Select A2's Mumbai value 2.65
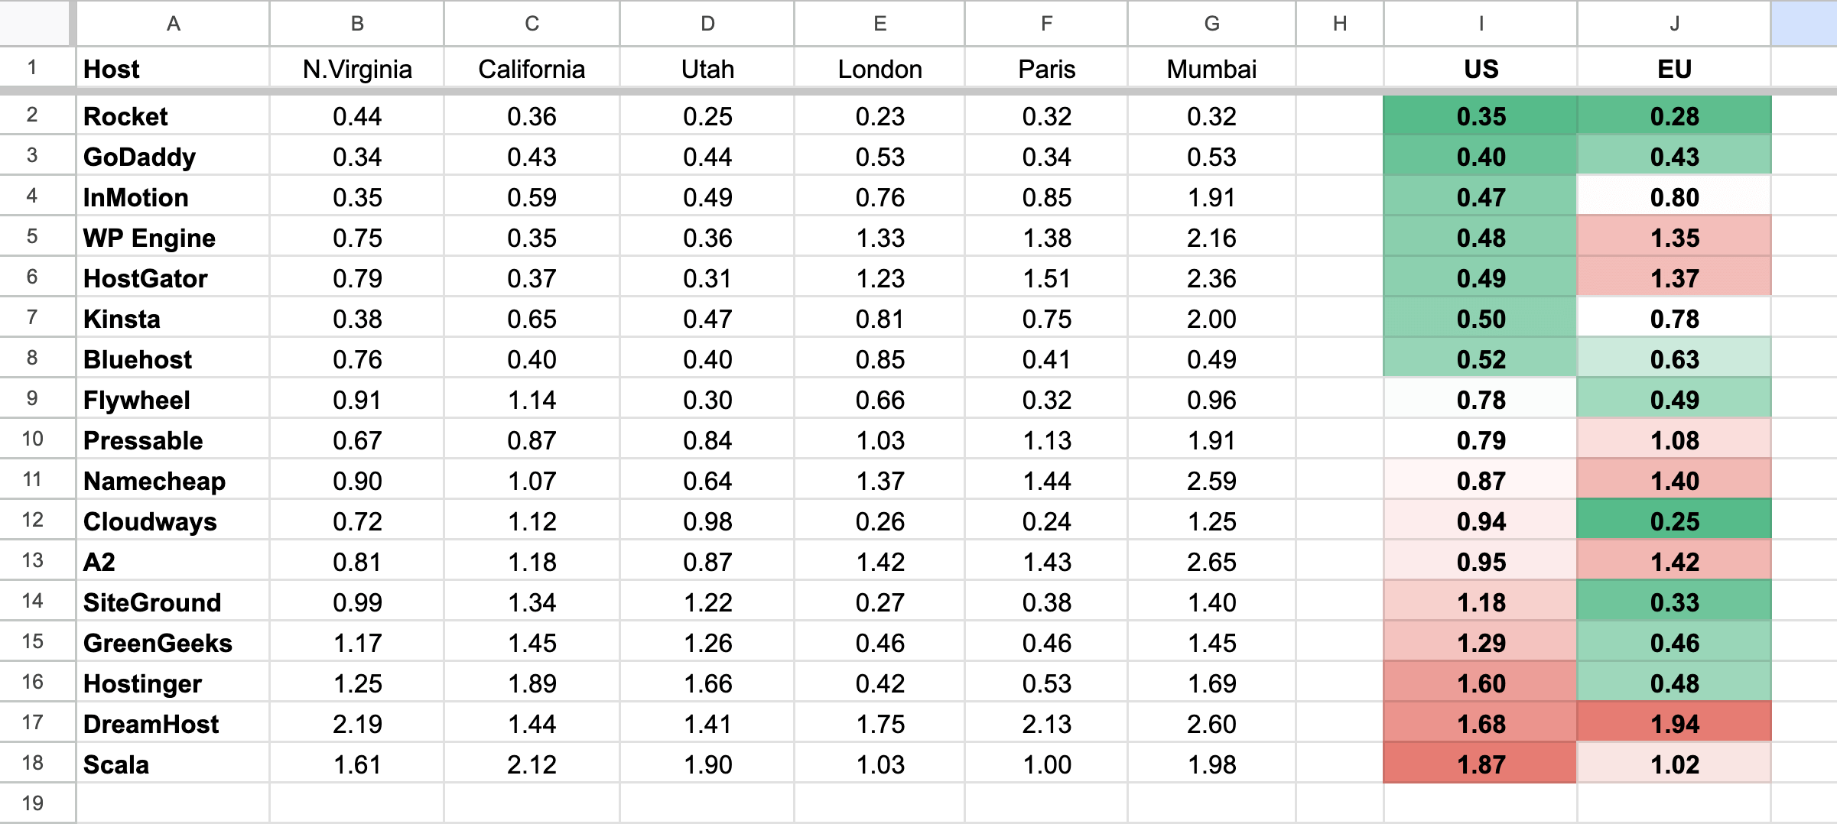Screen dimensions: 1837x824 pyautogui.click(x=1211, y=561)
